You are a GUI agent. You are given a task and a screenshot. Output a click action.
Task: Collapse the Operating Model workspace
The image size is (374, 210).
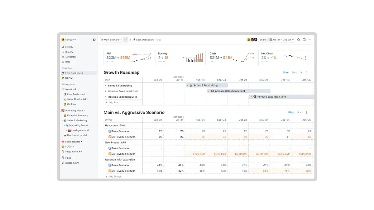85,110
